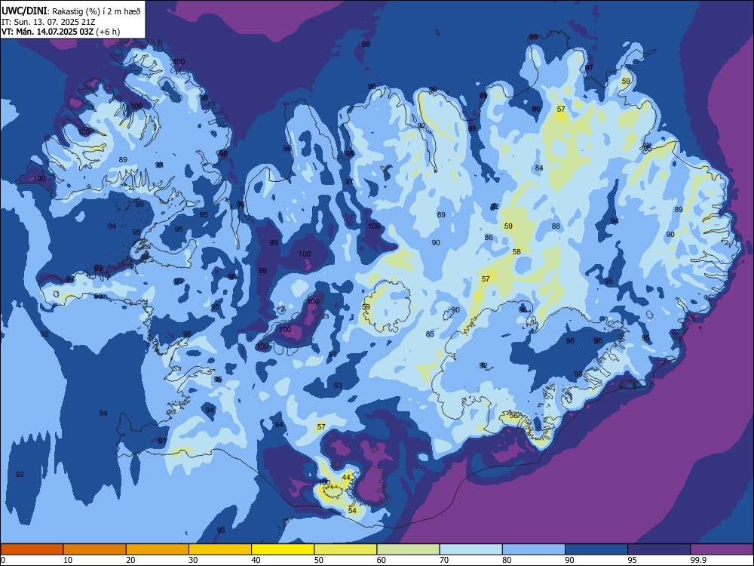Click the 0–10 dark orange legend segment
Viewport: 754px width, 566px height.
pos(32,549)
